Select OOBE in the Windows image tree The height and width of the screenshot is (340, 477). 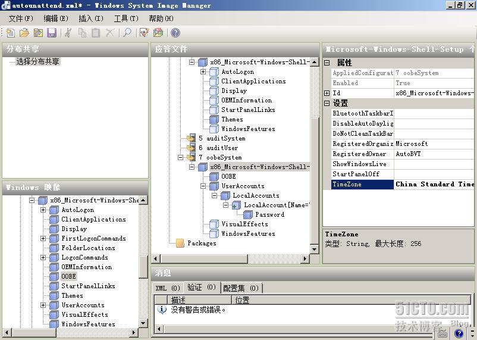pyautogui.click(x=69, y=276)
